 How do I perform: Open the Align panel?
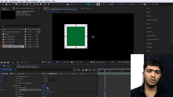(148, 24)
